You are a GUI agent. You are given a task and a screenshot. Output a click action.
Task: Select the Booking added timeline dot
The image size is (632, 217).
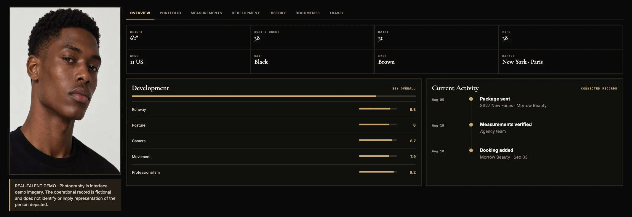click(x=471, y=150)
